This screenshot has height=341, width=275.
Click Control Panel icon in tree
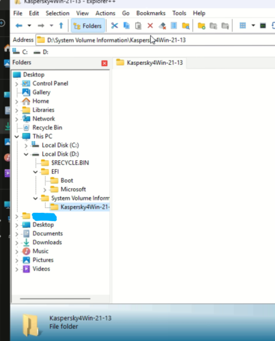26,83
